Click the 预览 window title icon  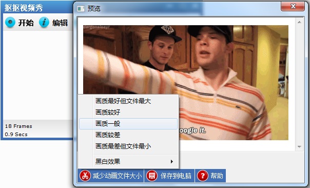tap(81, 9)
